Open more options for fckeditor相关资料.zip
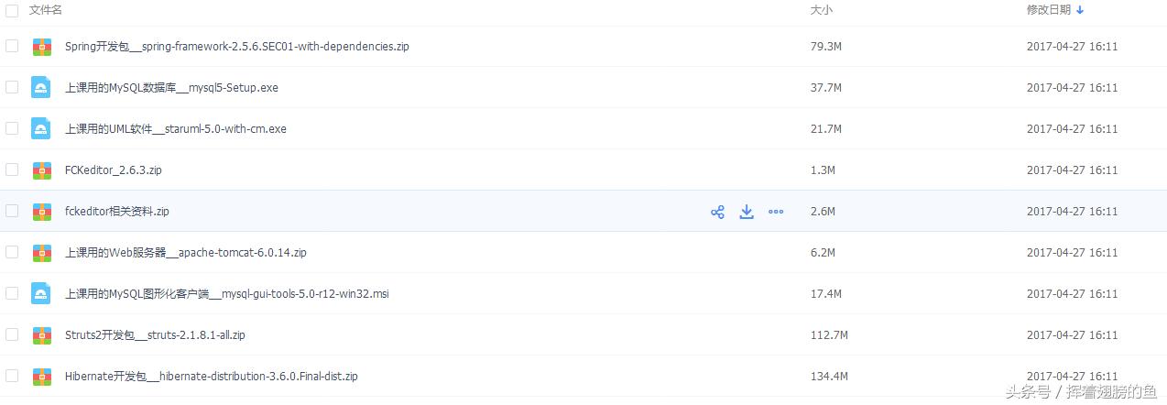The image size is (1167, 405). (x=776, y=212)
